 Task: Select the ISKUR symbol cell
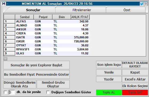tap(24, 41)
